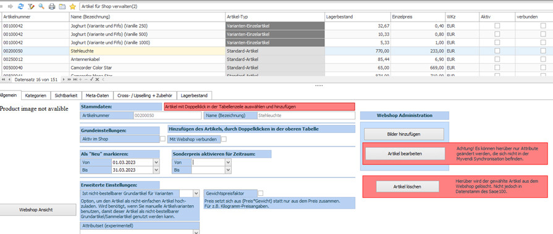This screenshot has width=553, height=234.
Task: Click the Webshop Ansicht button
Action: point(38,210)
